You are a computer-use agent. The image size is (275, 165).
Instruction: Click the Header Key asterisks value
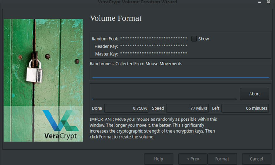click(154, 46)
